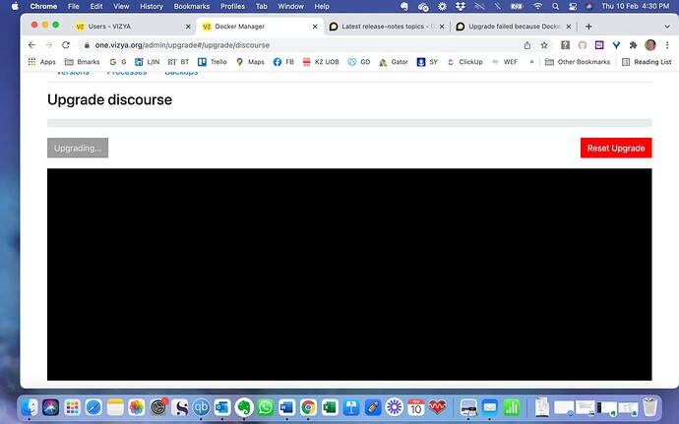Click the Evernote elephant menu bar icon

(x=404, y=7)
